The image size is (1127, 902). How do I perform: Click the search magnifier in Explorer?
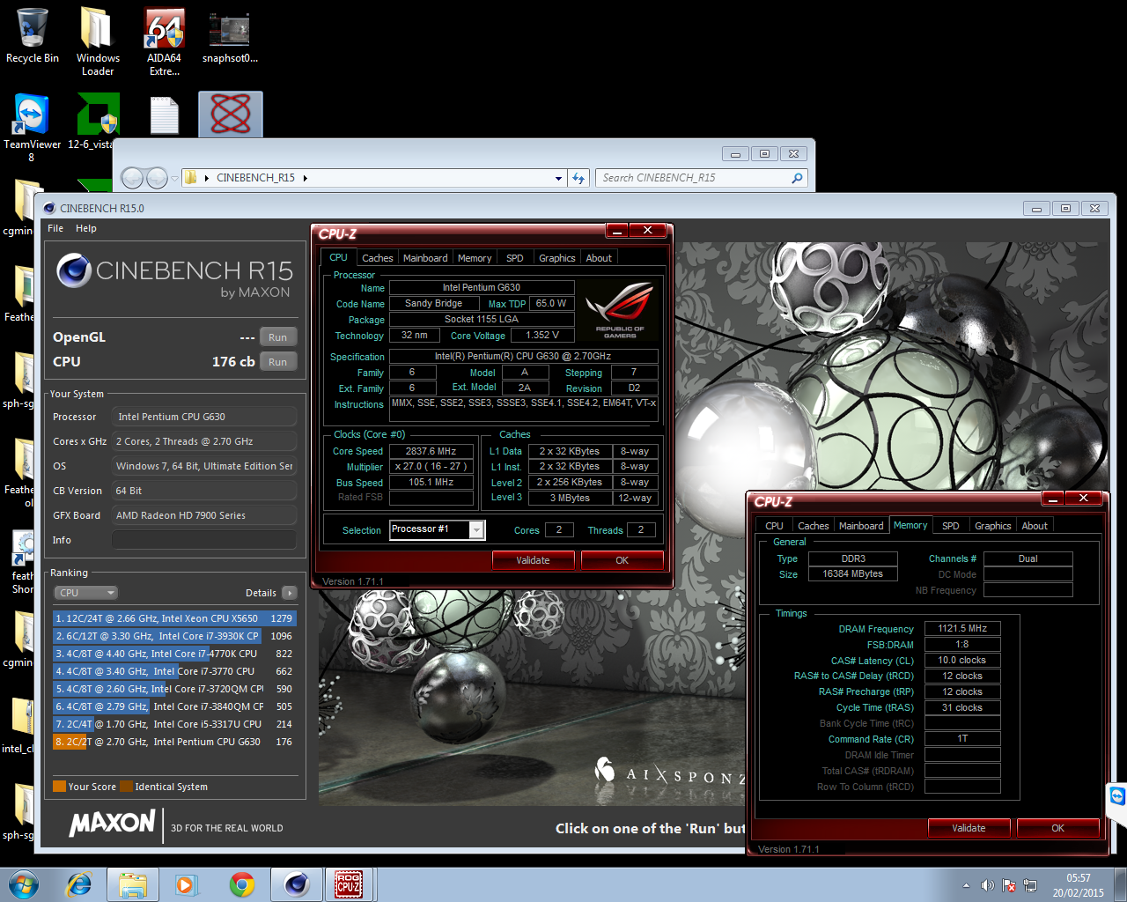point(797,178)
